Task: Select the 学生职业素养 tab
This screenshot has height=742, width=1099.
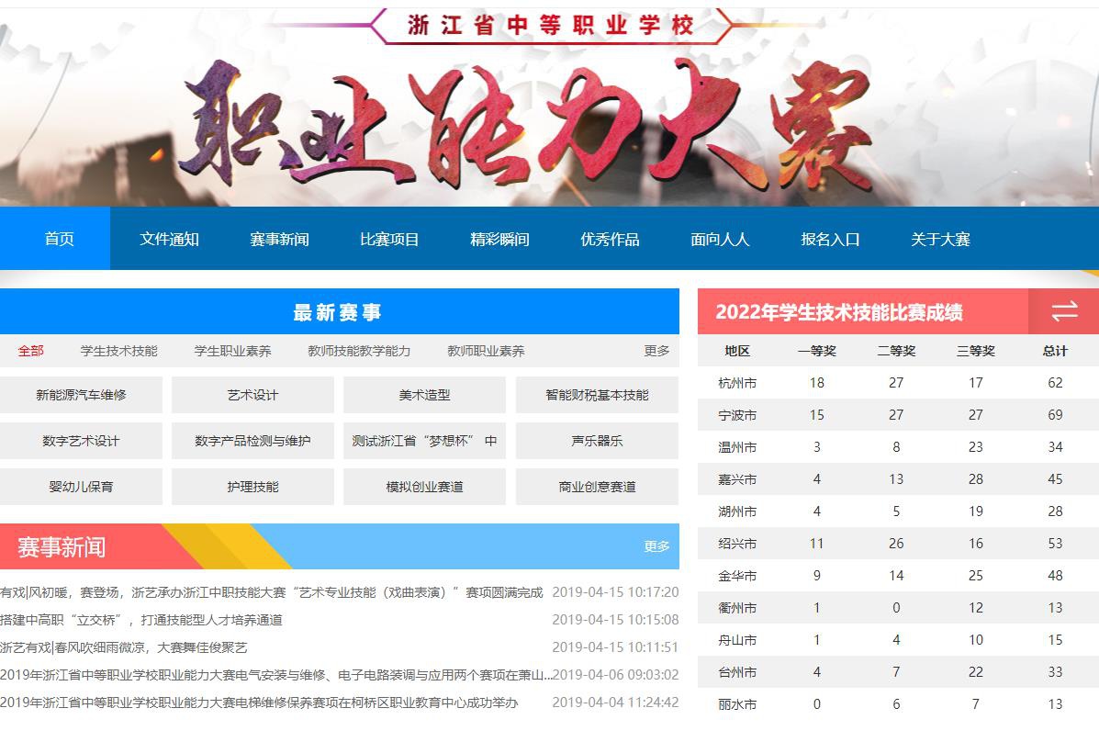Action: (x=232, y=351)
